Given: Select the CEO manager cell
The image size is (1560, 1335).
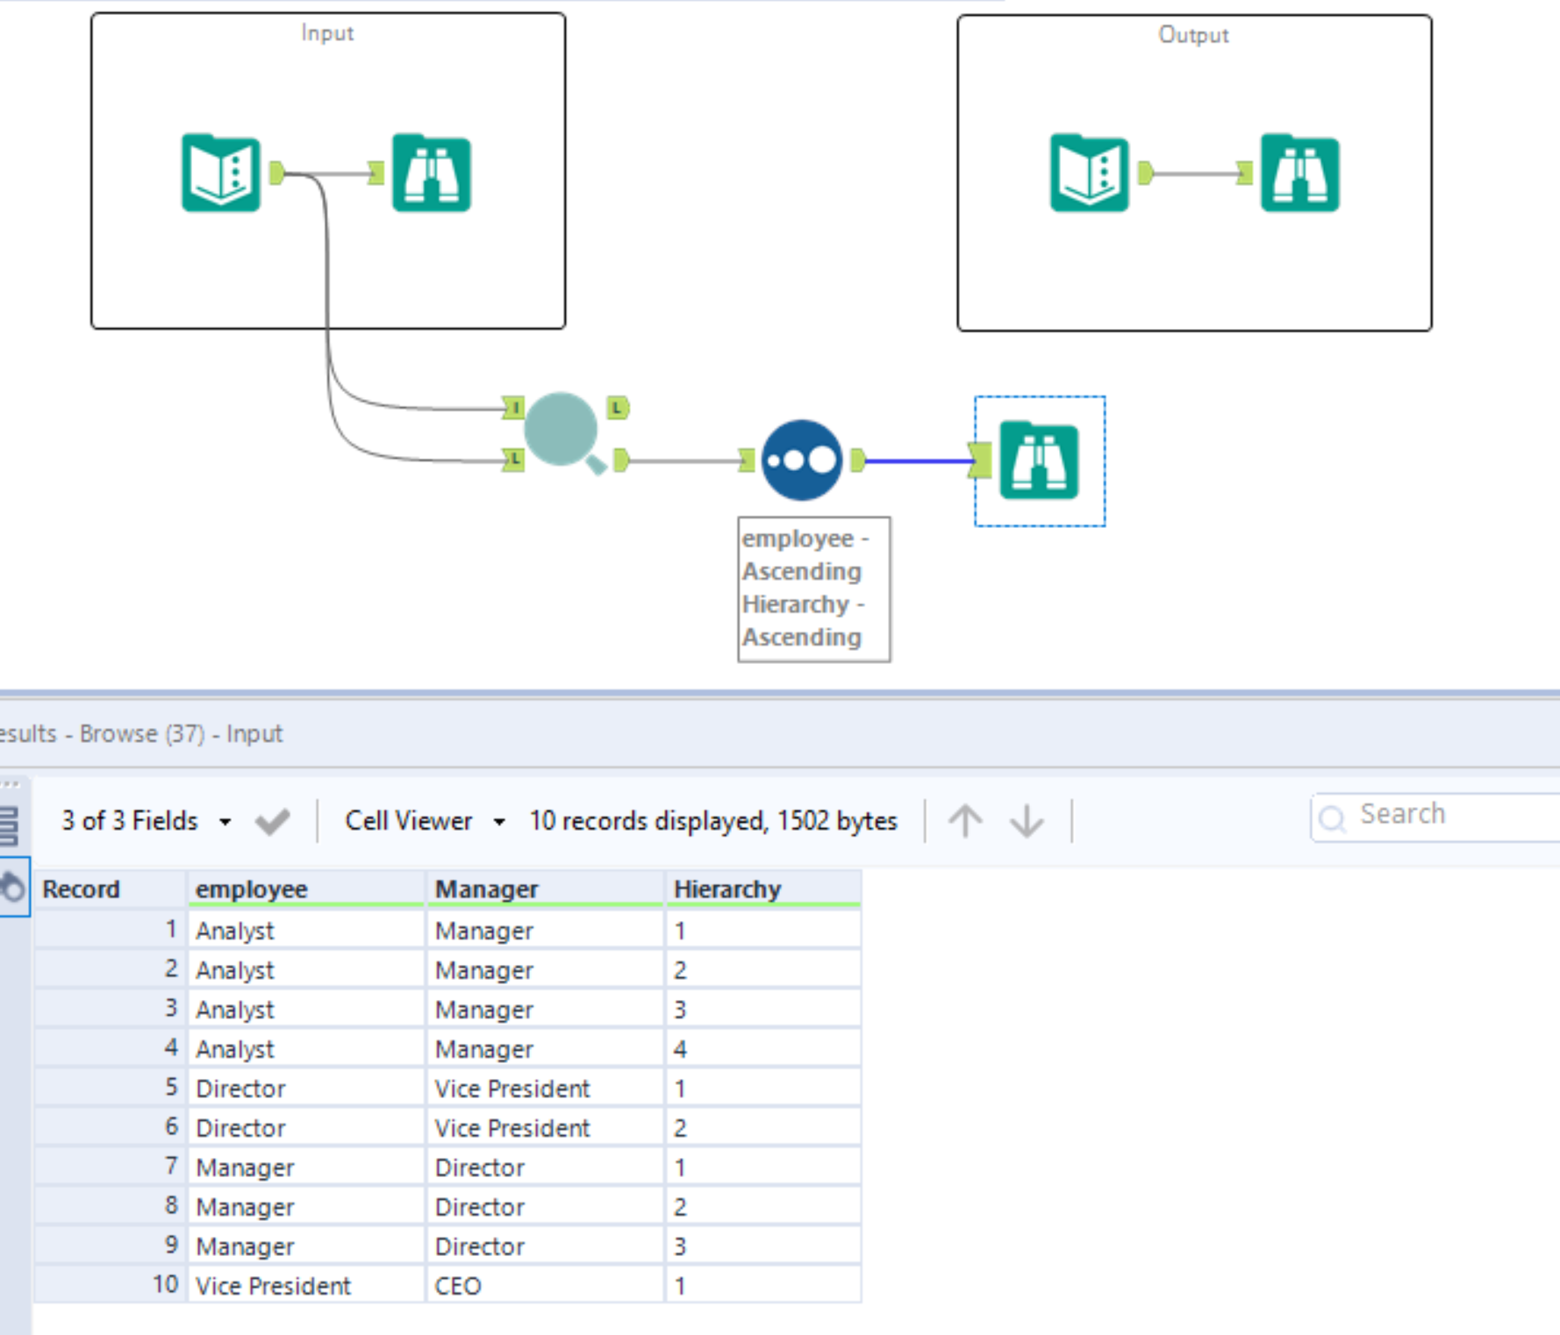Looking at the screenshot, I should (x=545, y=1286).
